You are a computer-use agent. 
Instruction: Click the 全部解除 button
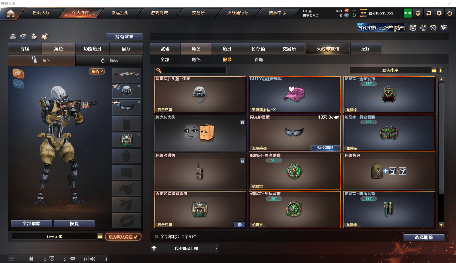(x=32, y=224)
